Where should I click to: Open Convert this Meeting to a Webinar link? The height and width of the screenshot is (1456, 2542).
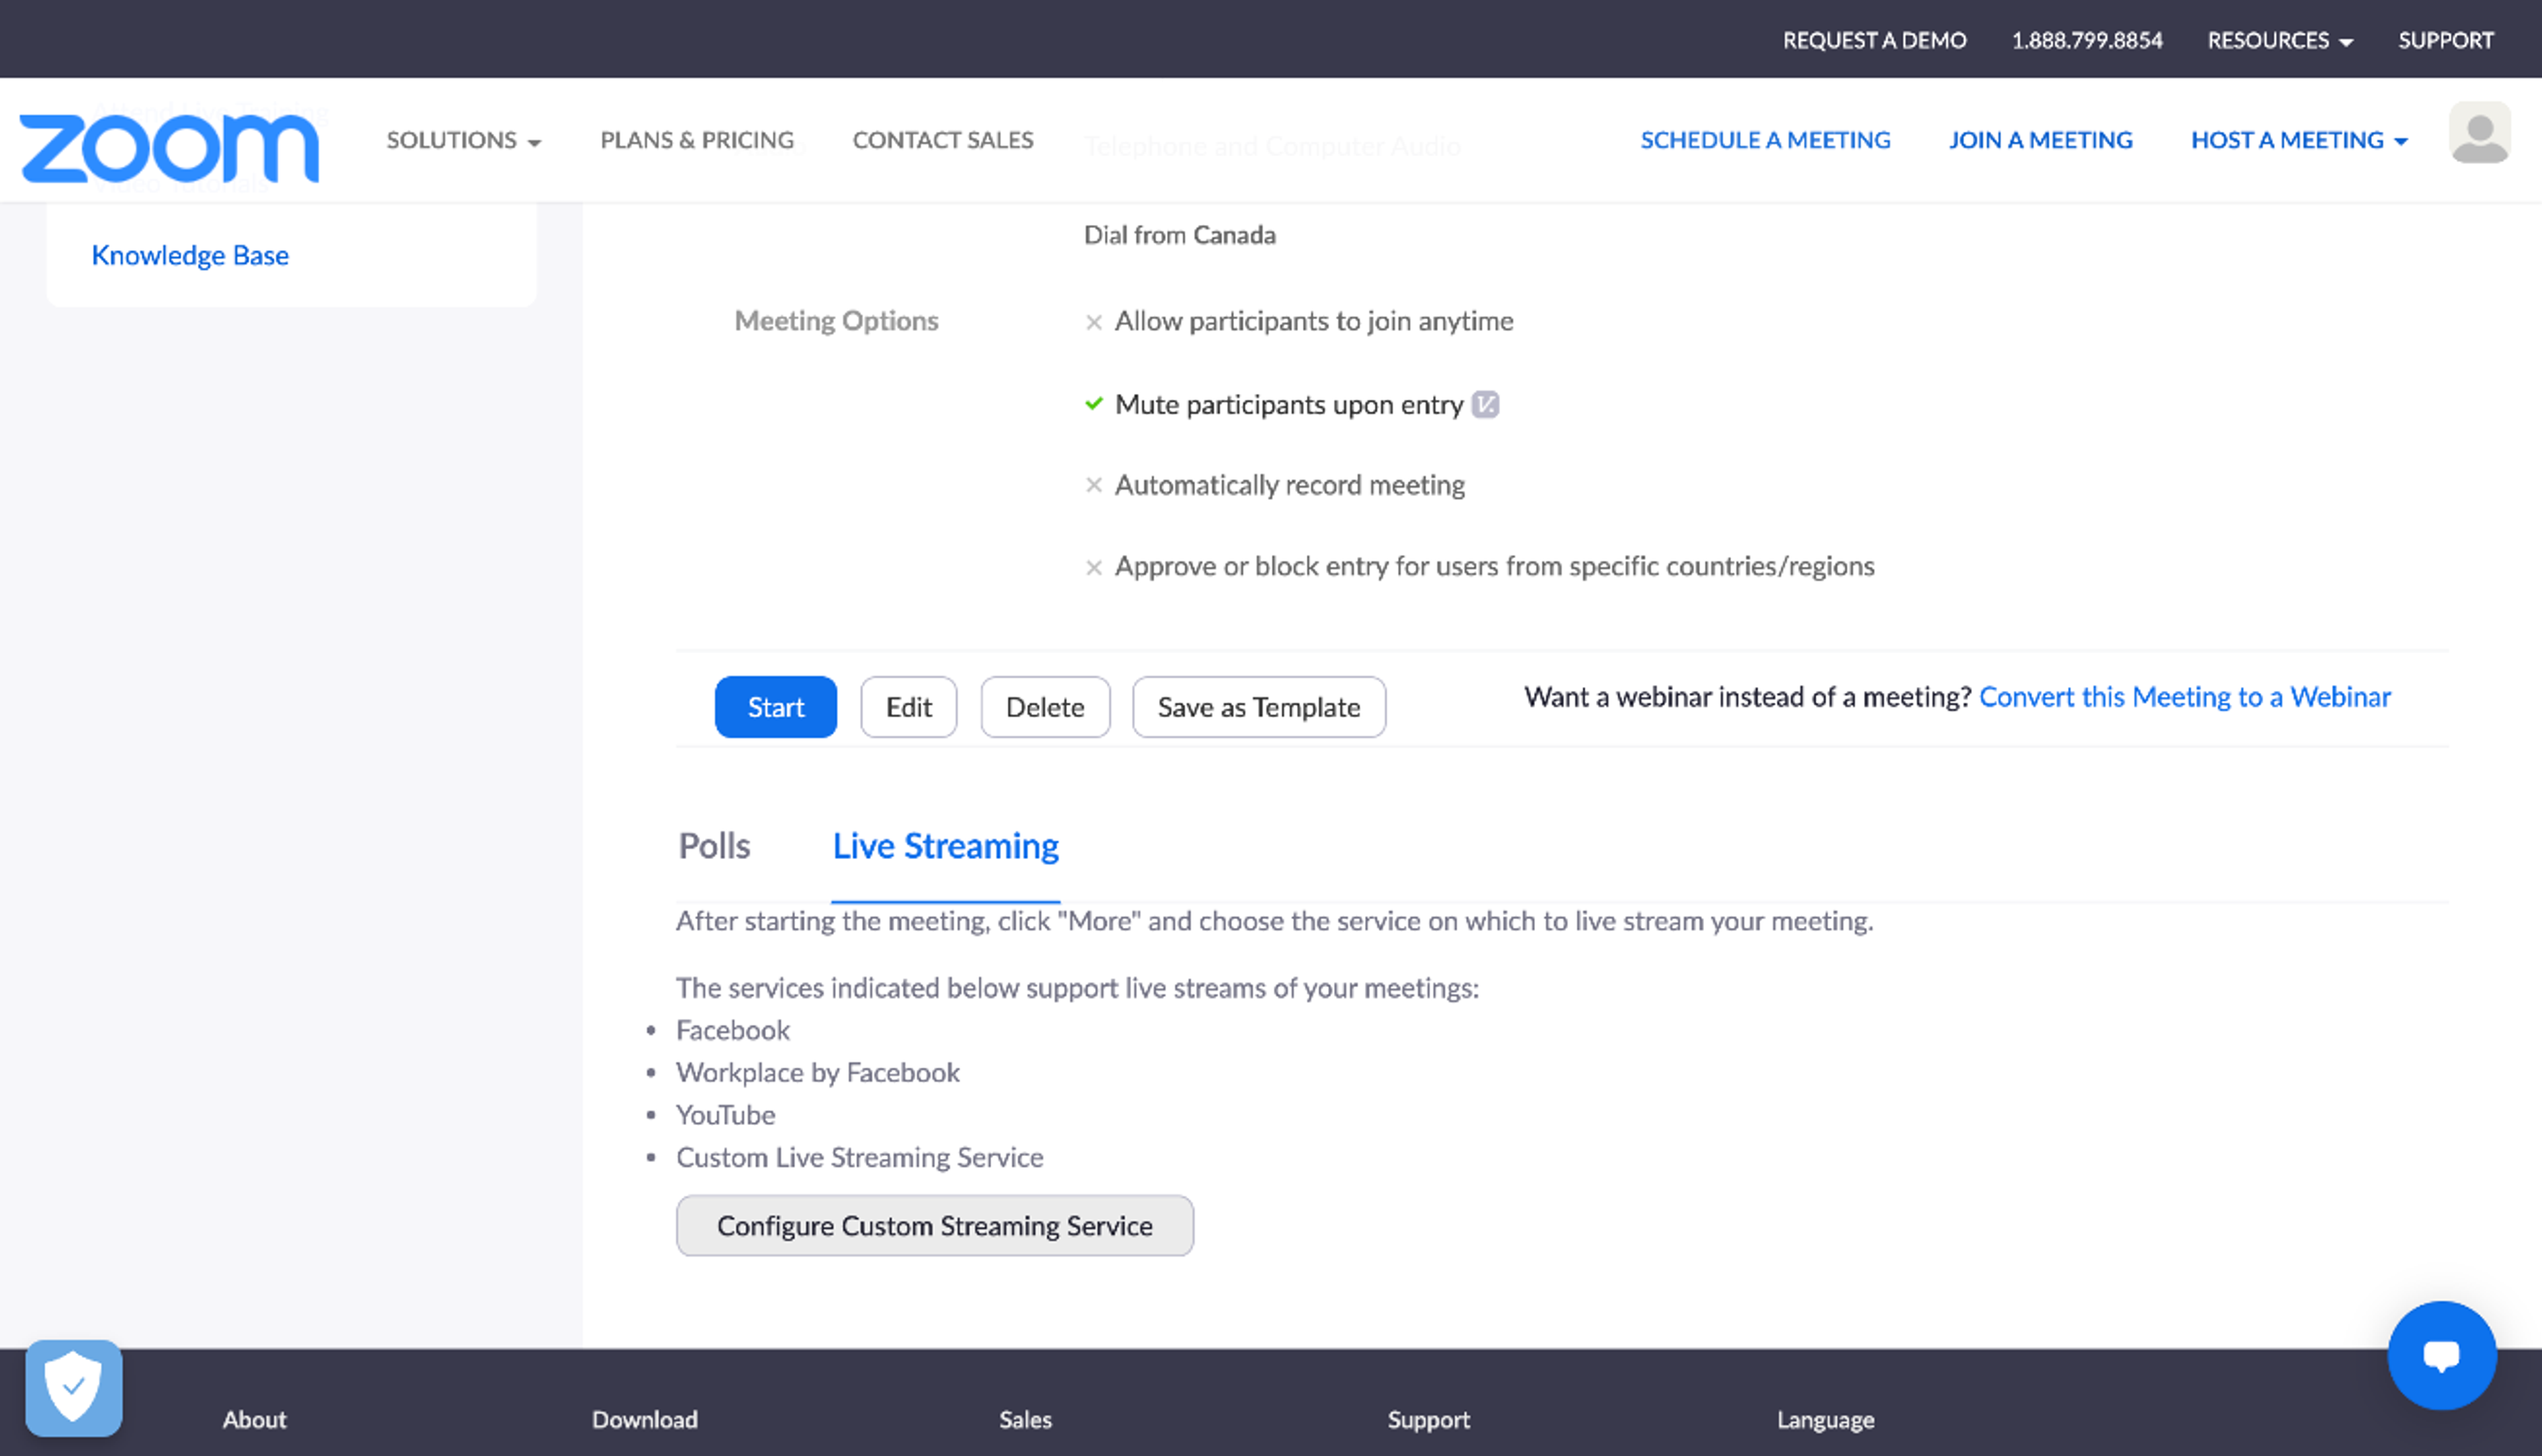[2184, 696]
